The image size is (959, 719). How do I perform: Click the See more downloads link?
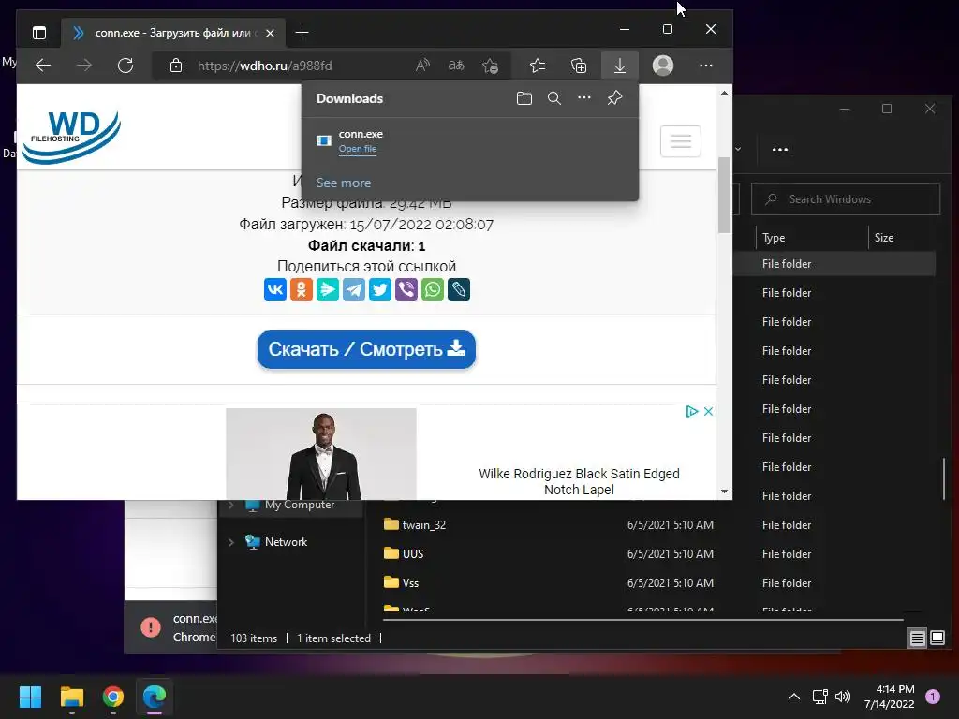click(343, 183)
